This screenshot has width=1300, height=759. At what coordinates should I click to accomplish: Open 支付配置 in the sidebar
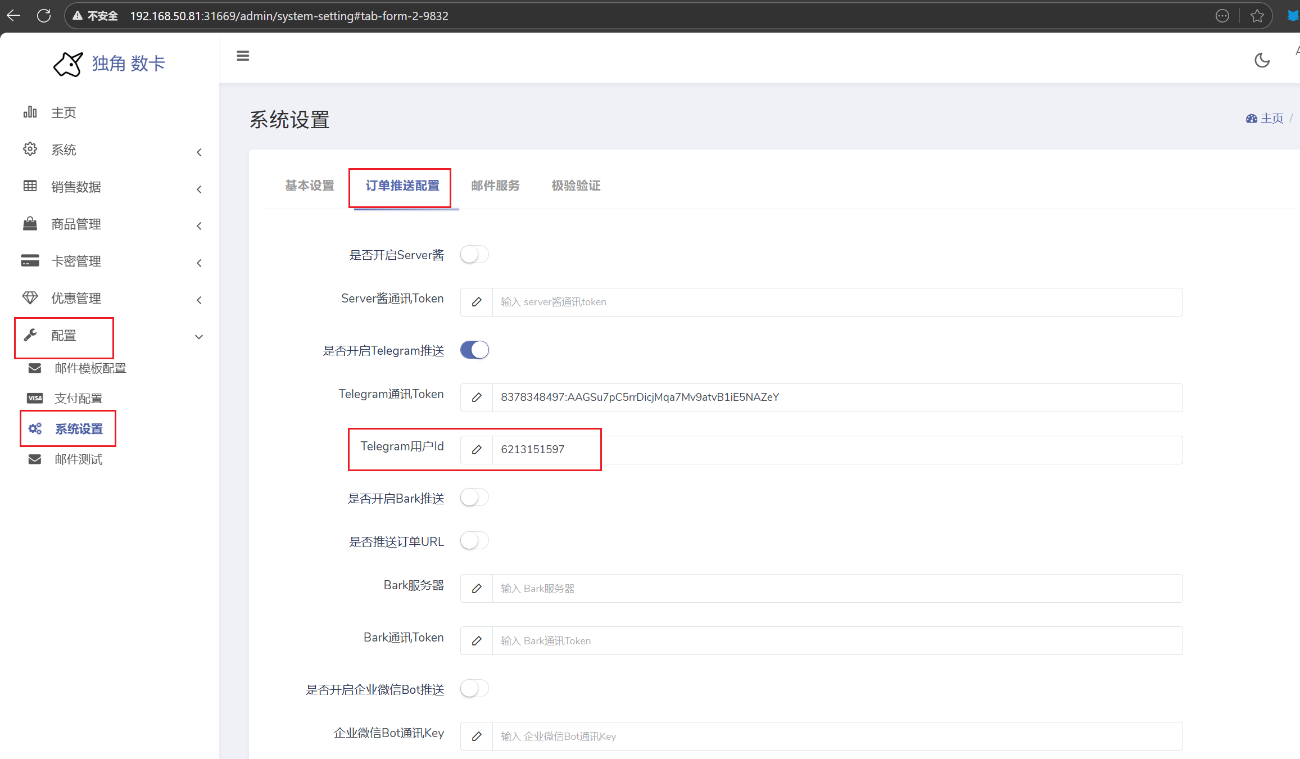click(78, 399)
